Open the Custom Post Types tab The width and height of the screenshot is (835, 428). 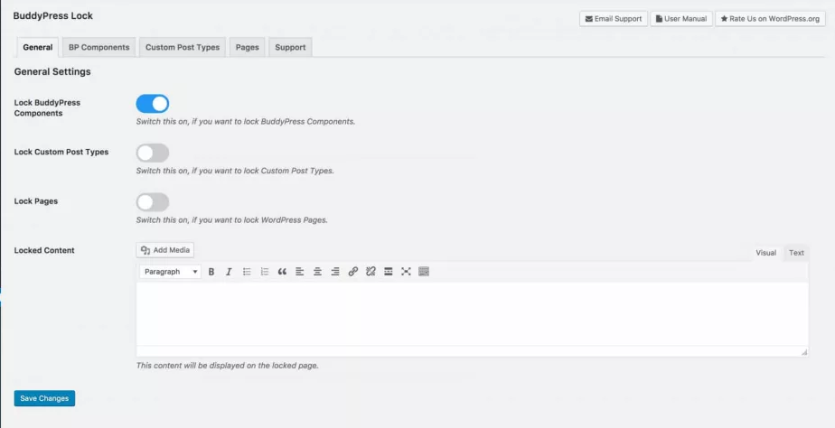183,47
